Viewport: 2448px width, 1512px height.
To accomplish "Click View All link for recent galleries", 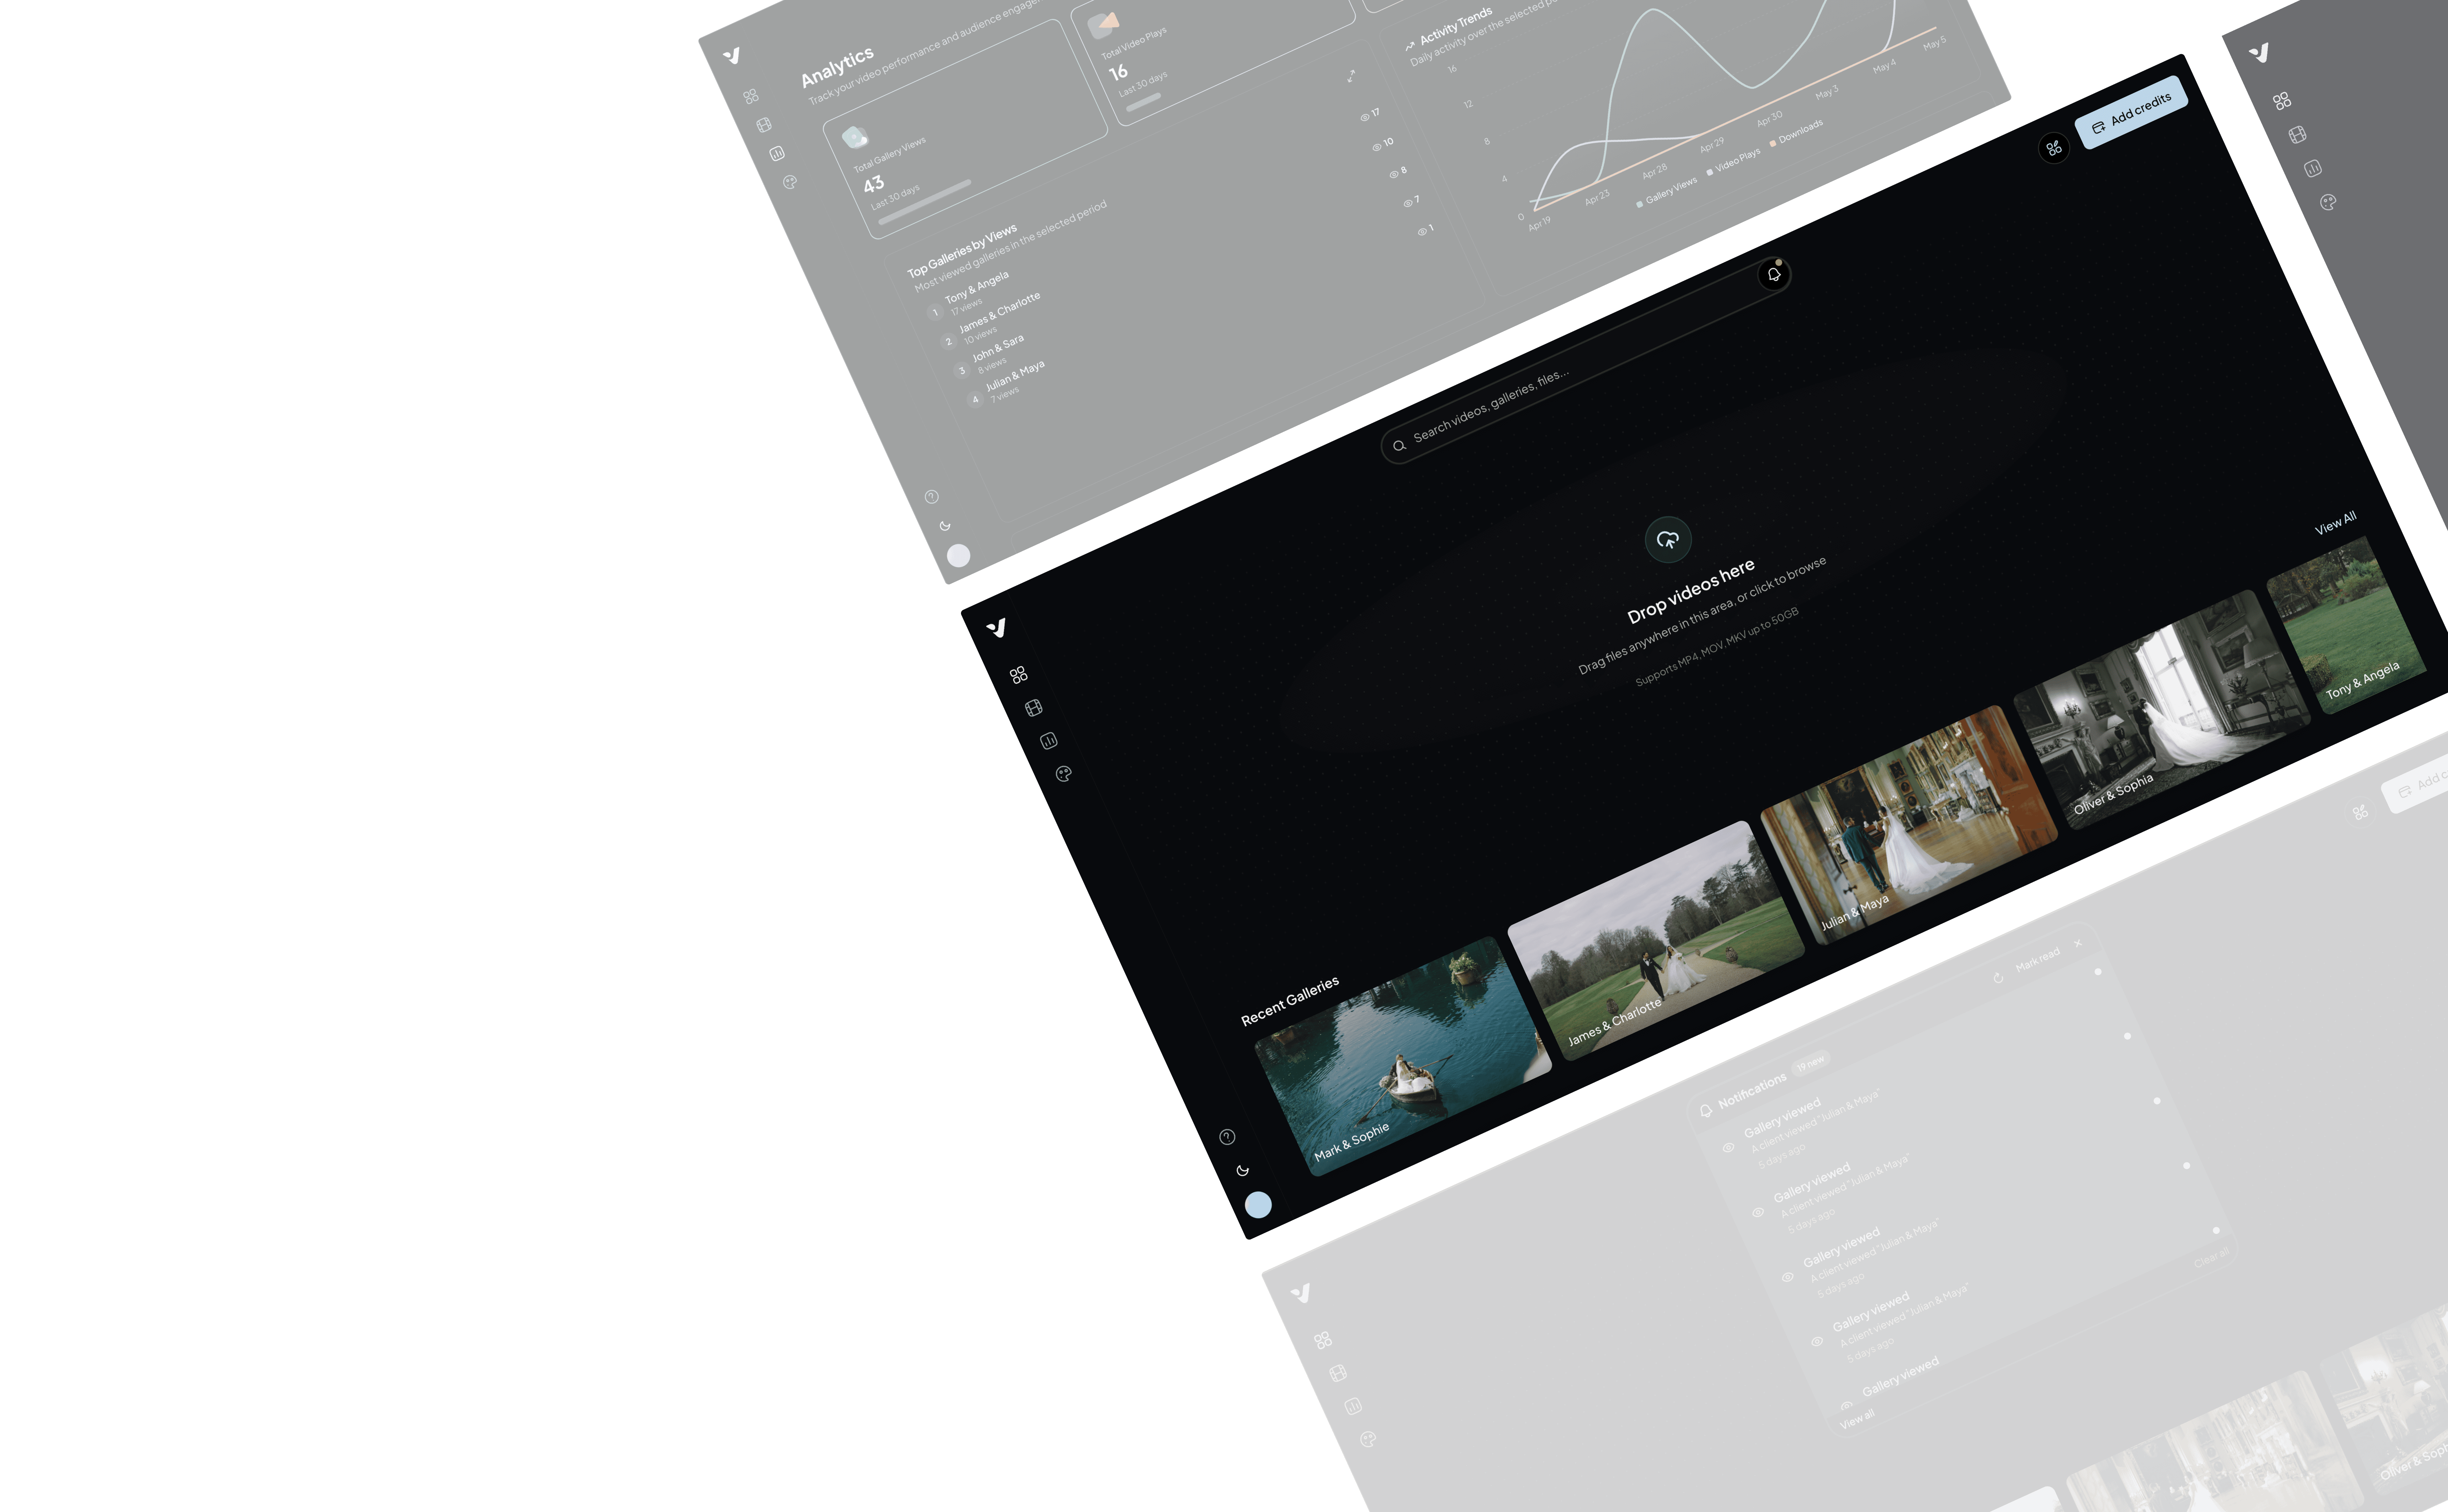I will pyautogui.click(x=2336, y=524).
